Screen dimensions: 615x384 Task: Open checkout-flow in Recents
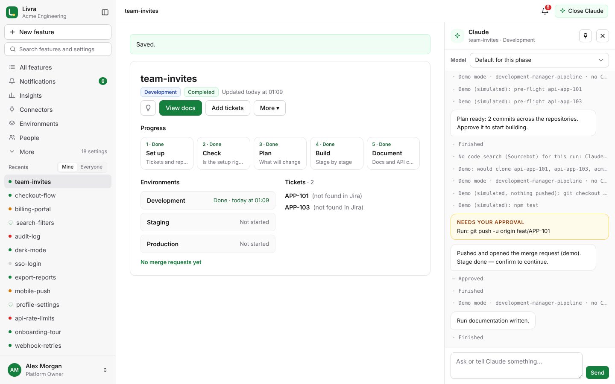(x=58, y=195)
